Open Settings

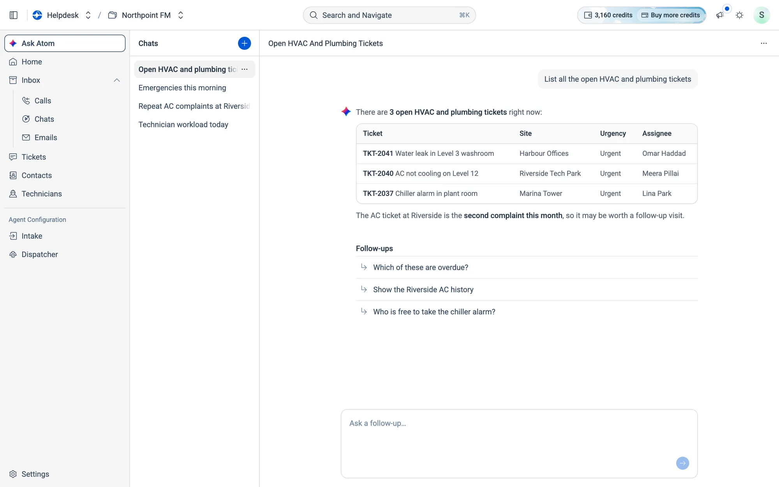pos(65,474)
